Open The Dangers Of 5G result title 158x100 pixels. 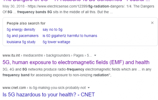[x=76, y=1]
